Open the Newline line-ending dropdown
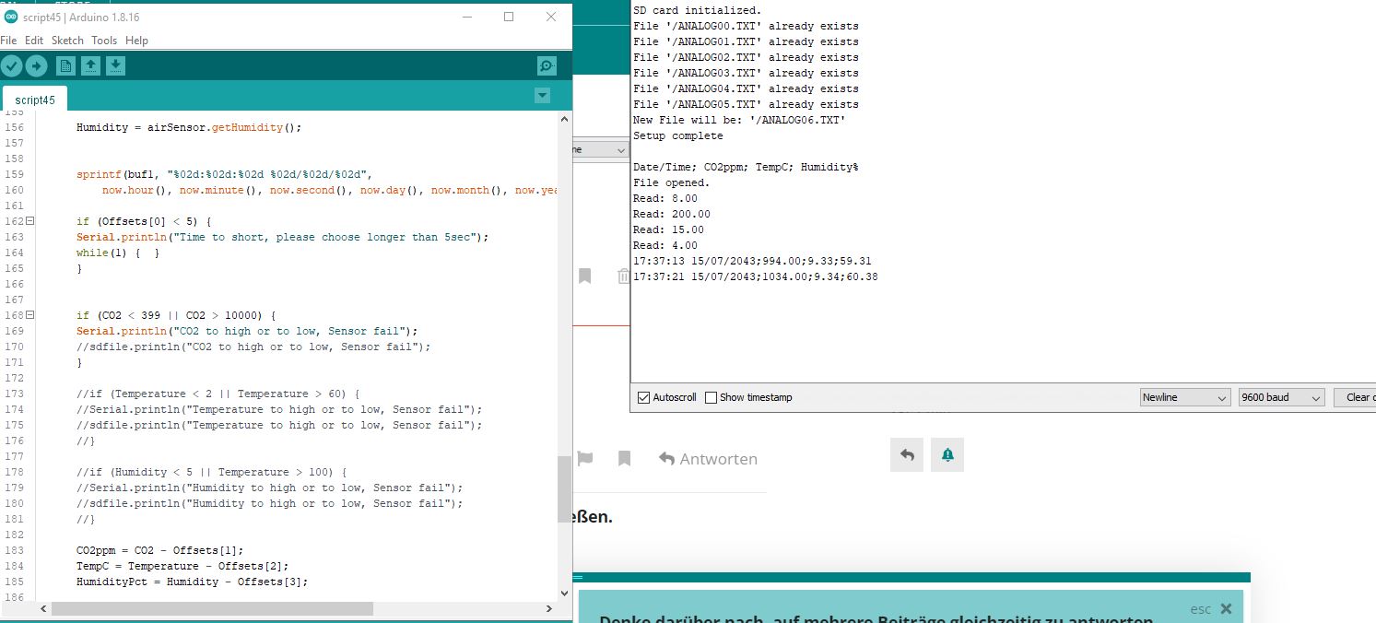This screenshot has height=623, width=1376. pos(1185,396)
